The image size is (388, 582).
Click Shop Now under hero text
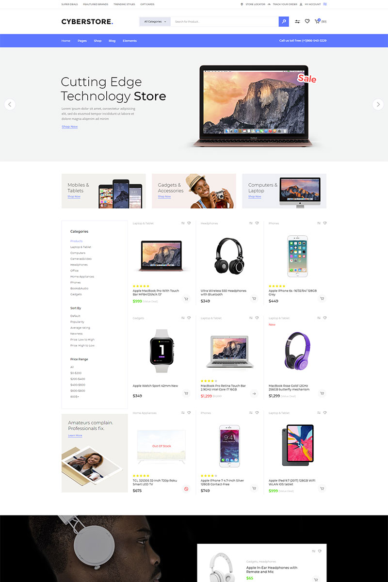click(69, 127)
